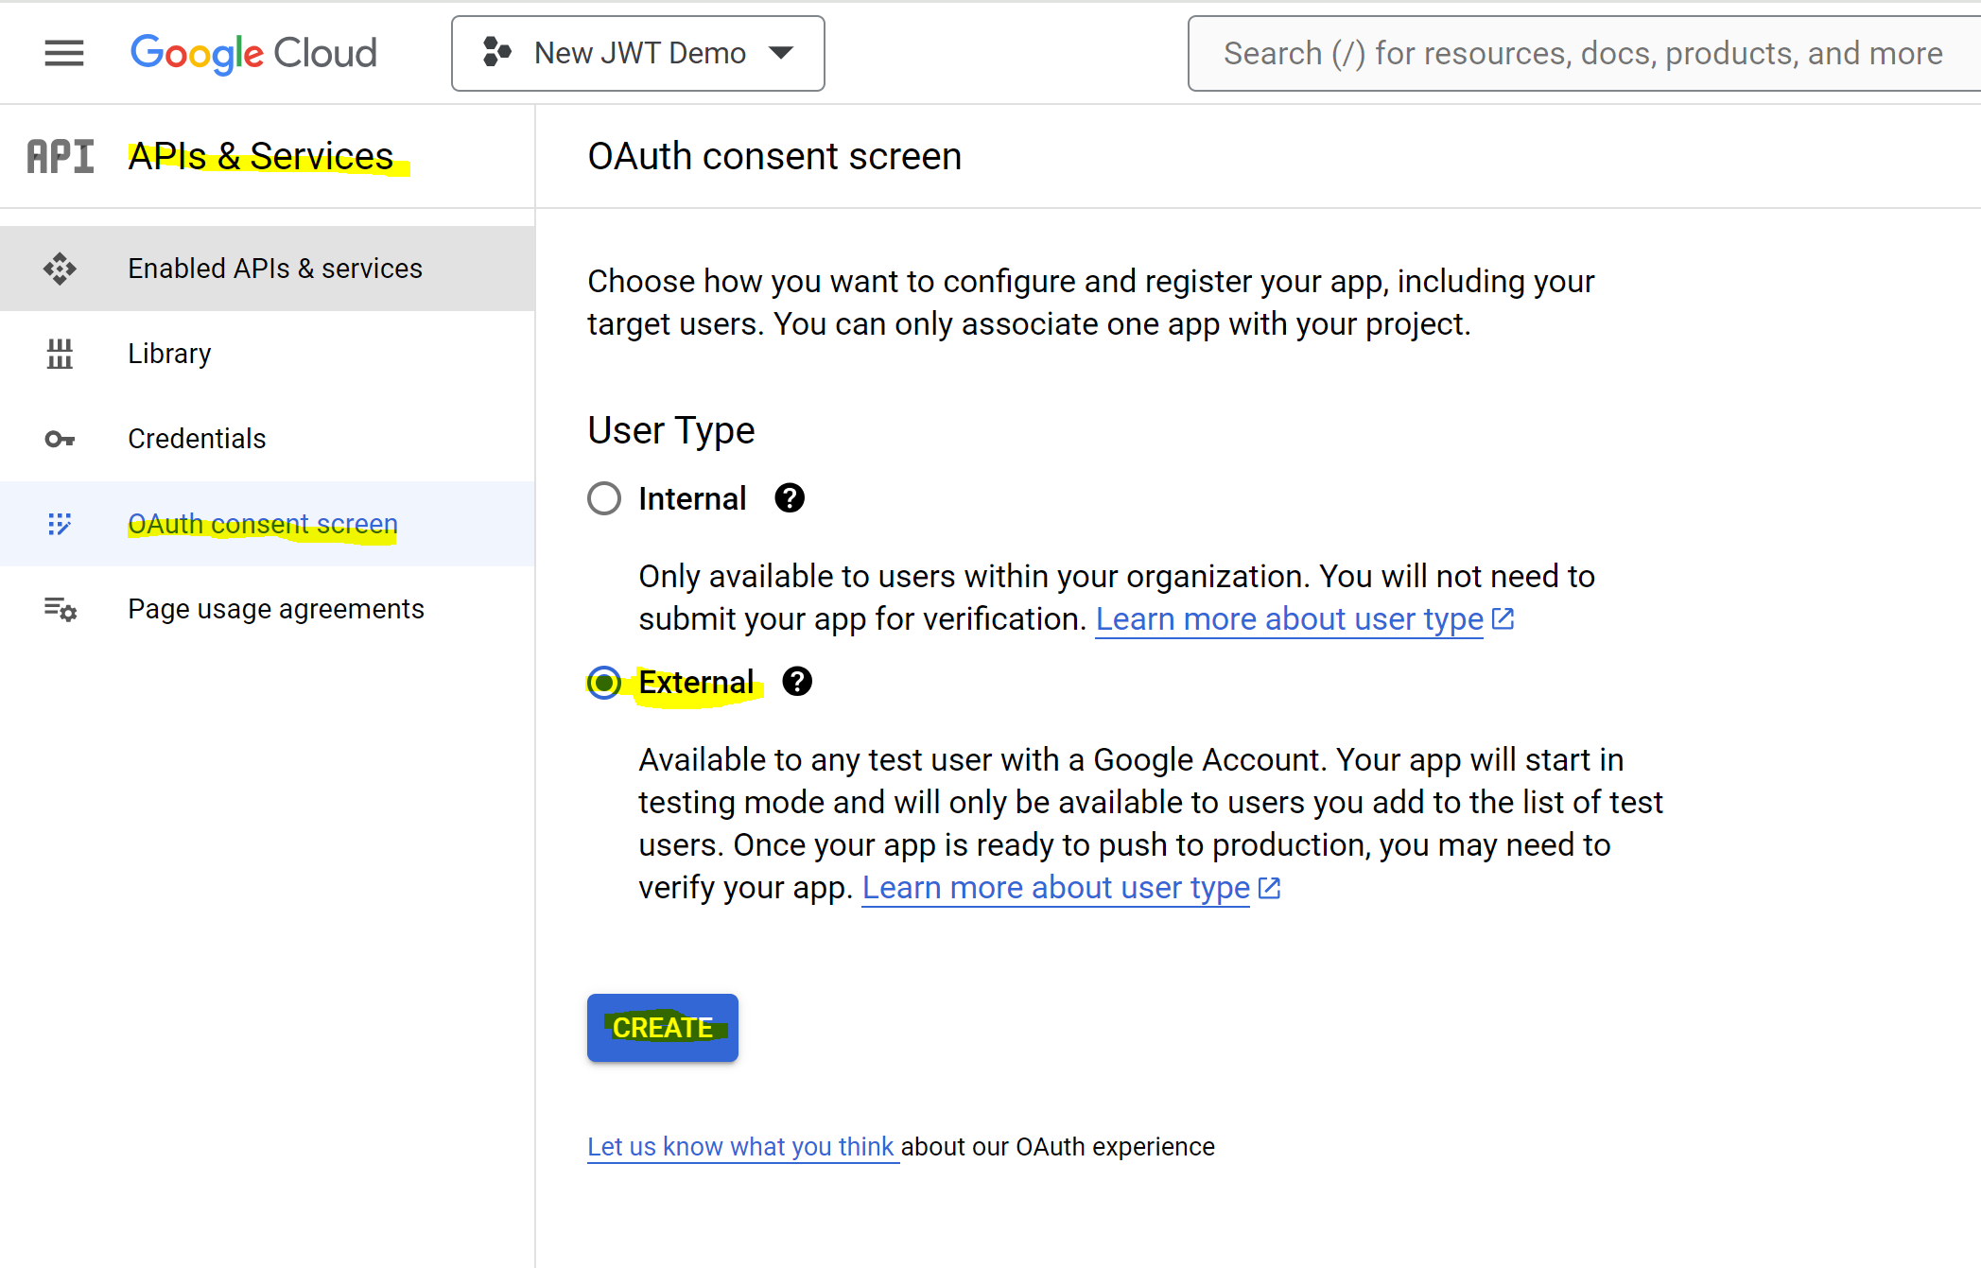Select the External user type radio button

tap(604, 682)
